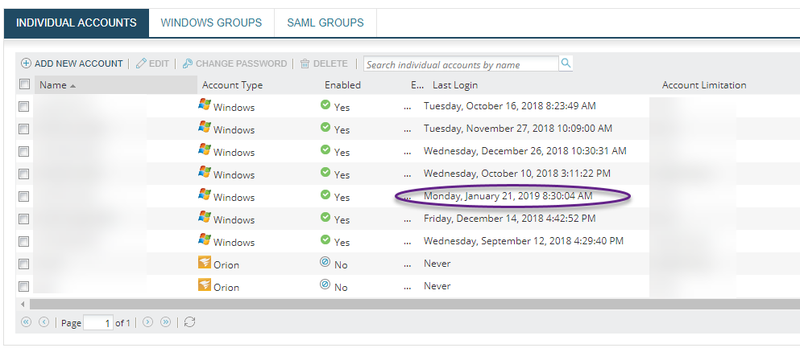This screenshot has height=352, width=800.
Task: Switch to the Windows Groups tab
Action: coord(211,23)
